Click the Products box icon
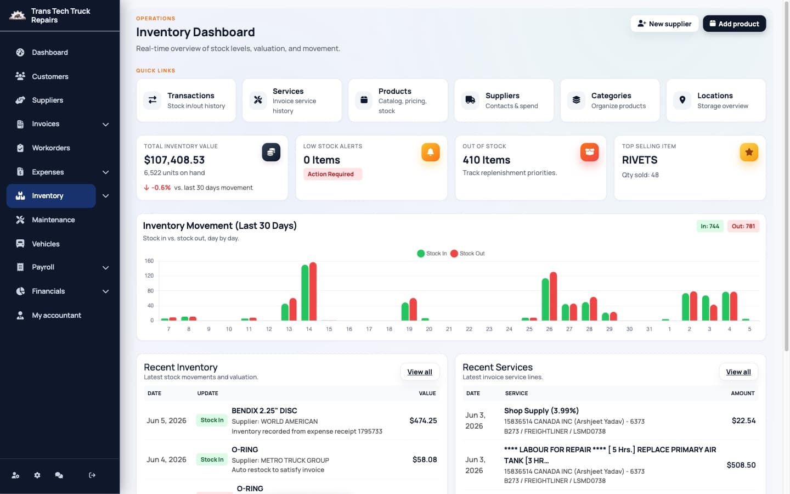The height and width of the screenshot is (494, 790). tap(364, 100)
